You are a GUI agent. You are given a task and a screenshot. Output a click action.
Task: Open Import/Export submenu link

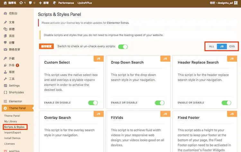click(13, 132)
